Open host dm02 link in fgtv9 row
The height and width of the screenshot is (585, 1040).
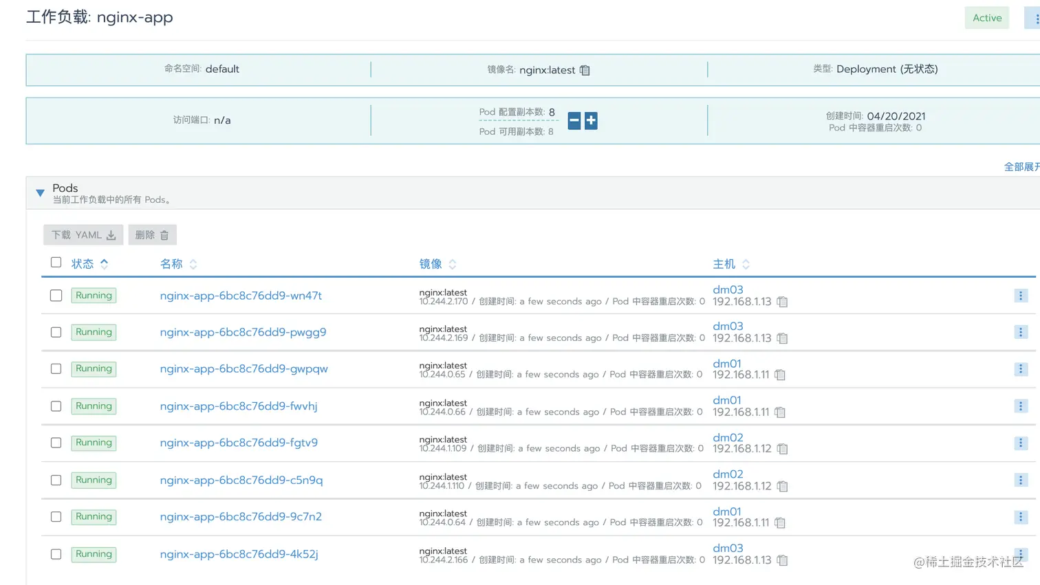(728, 438)
